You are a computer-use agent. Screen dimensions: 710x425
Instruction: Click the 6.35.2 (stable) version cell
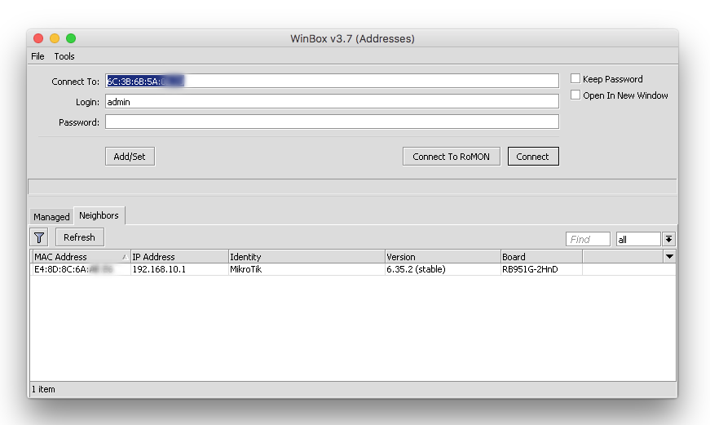pos(443,269)
